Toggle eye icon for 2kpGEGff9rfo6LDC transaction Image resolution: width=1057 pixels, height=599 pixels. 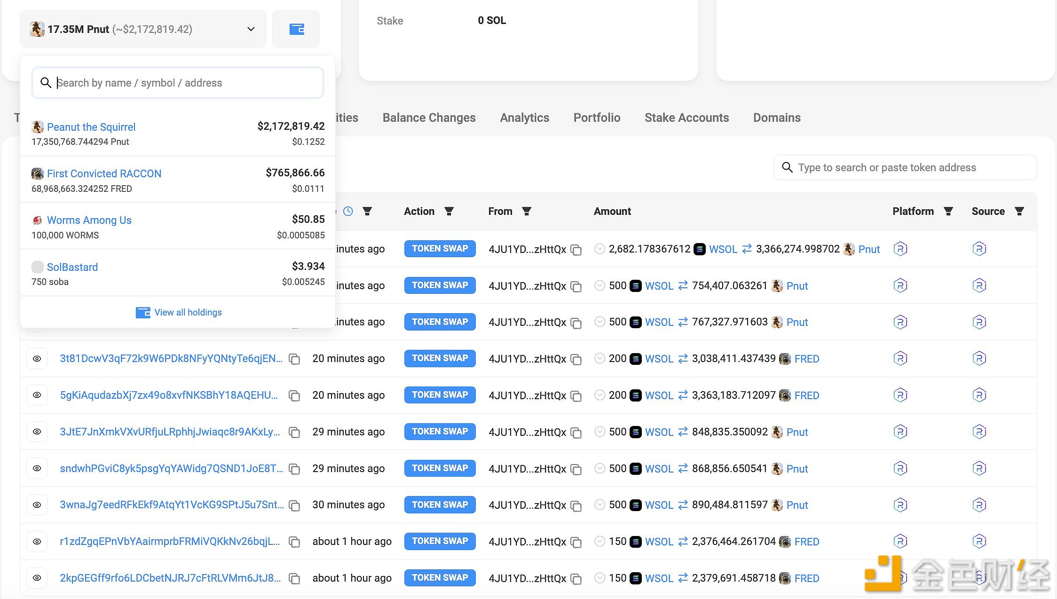[37, 578]
